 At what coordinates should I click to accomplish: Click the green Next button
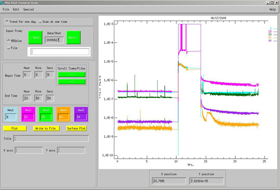[73, 37]
